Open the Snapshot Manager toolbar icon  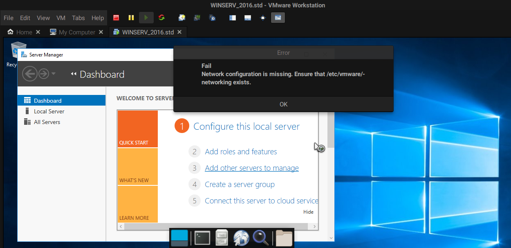(x=212, y=18)
